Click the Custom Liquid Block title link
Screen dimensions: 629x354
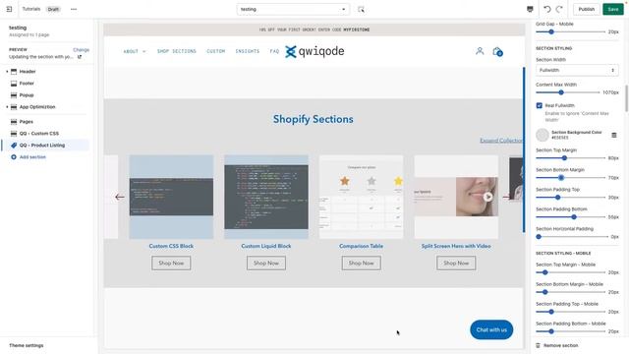(x=266, y=246)
